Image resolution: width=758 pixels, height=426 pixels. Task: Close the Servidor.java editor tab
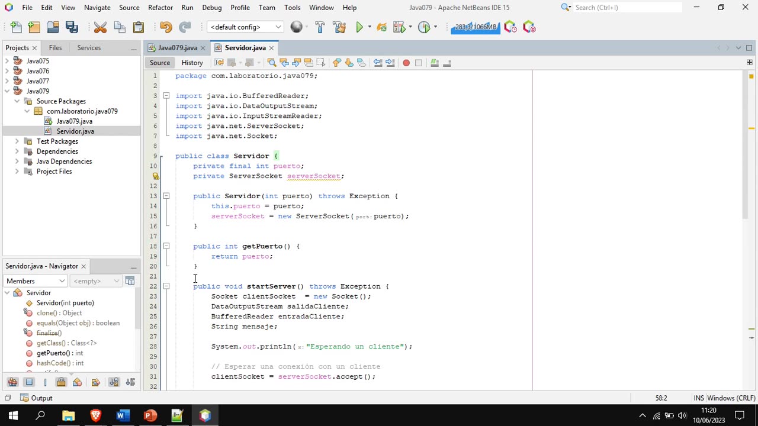pos(271,48)
